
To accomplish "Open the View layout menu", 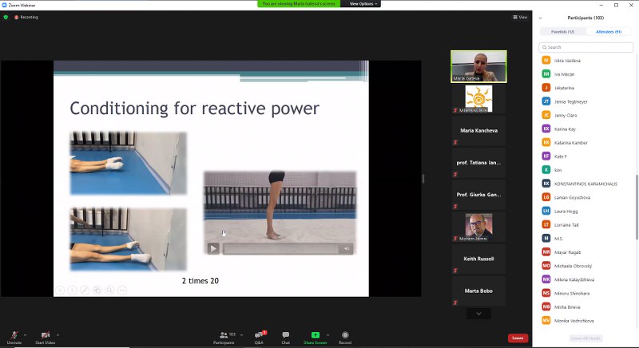I will (x=521, y=17).
